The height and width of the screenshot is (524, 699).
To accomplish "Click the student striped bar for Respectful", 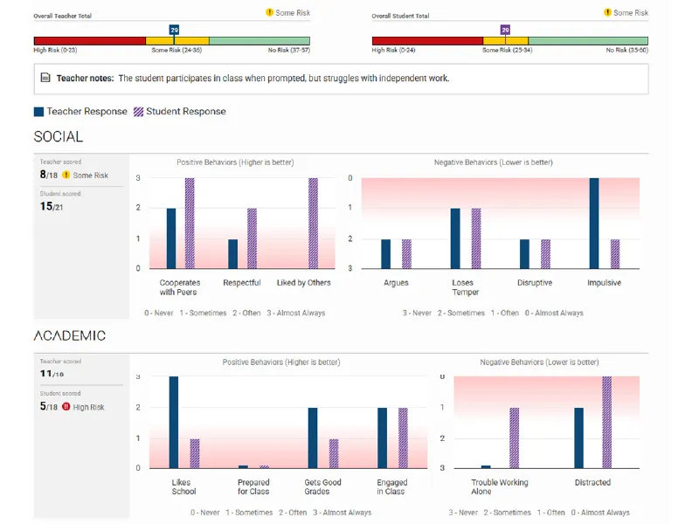I will 252,238.
